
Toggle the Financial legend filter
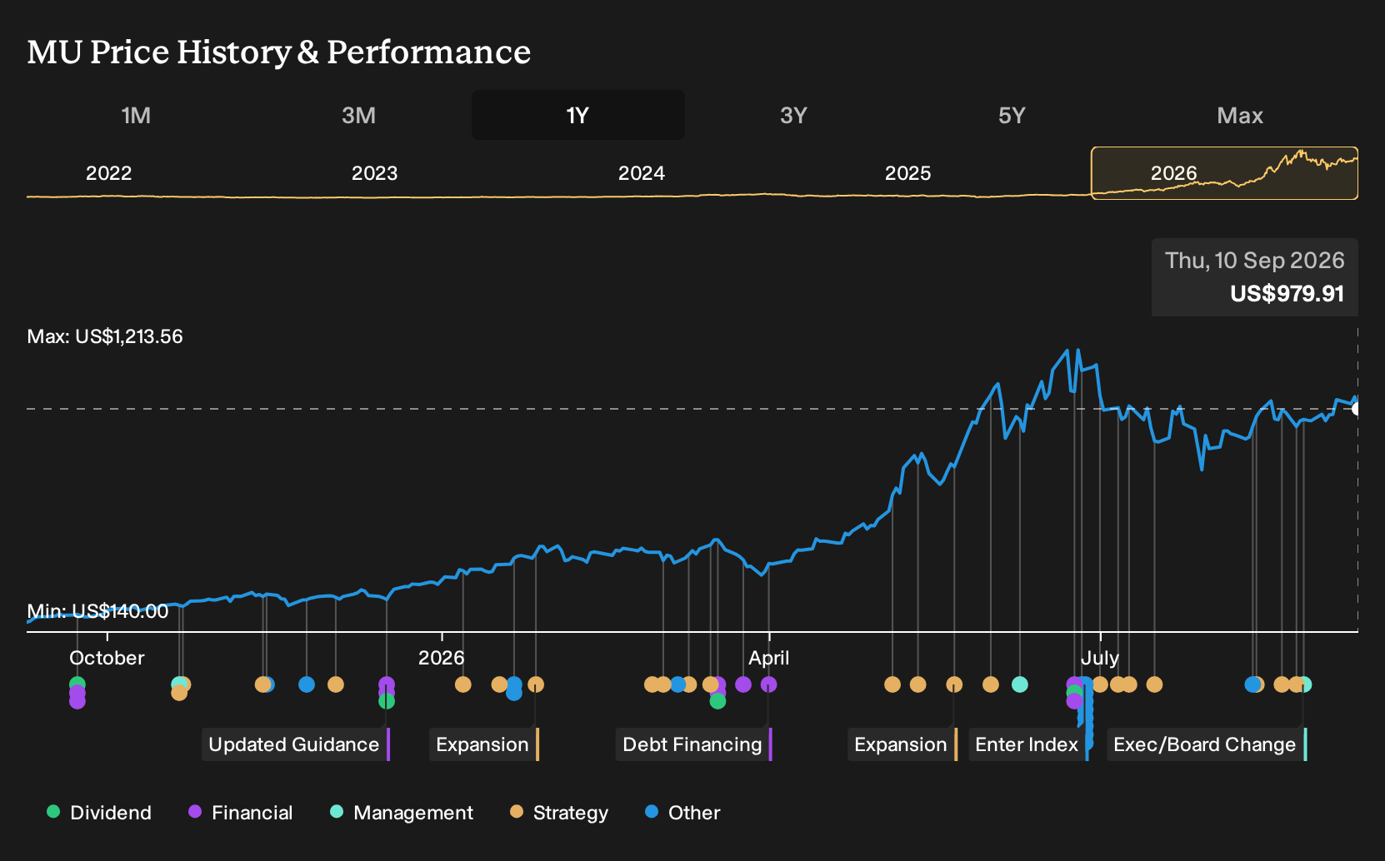tap(241, 813)
